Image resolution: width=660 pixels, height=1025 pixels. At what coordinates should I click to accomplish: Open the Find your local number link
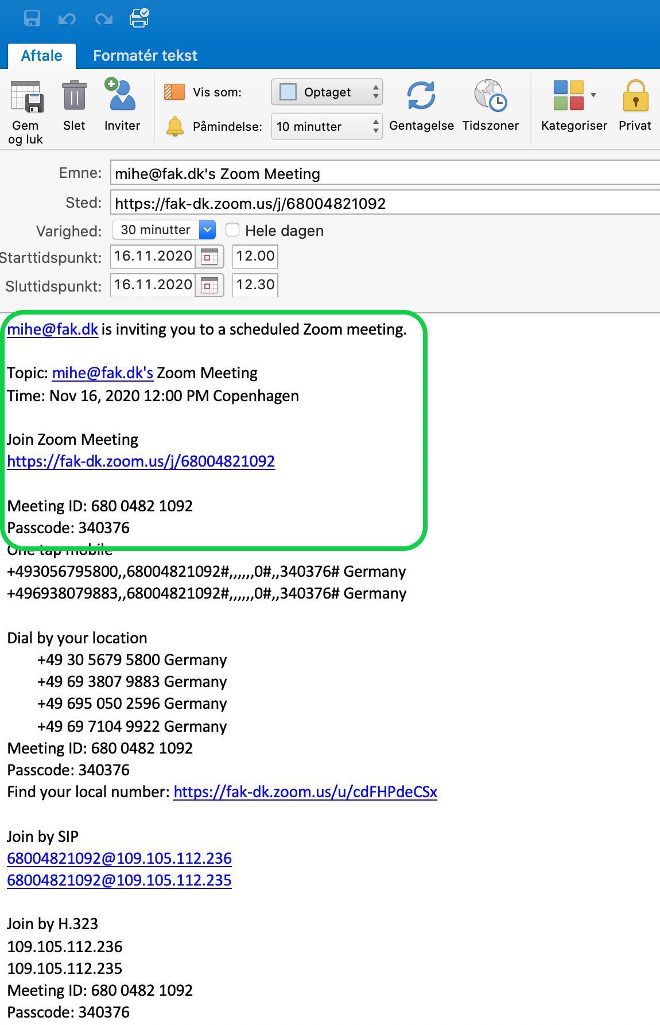(305, 792)
